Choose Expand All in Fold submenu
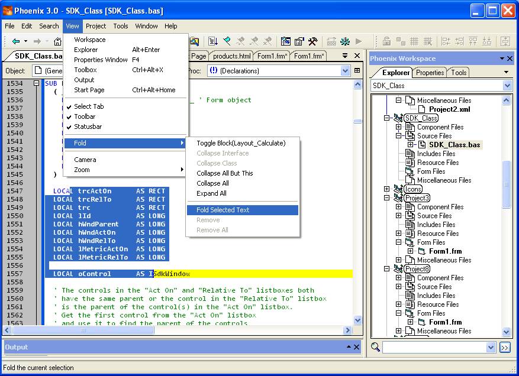 243,193
